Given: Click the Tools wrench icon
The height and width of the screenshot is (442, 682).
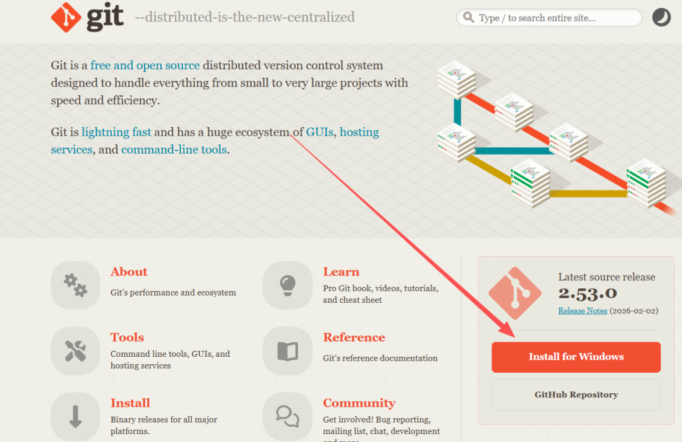Looking at the screenshot, I should click(75, 351).
